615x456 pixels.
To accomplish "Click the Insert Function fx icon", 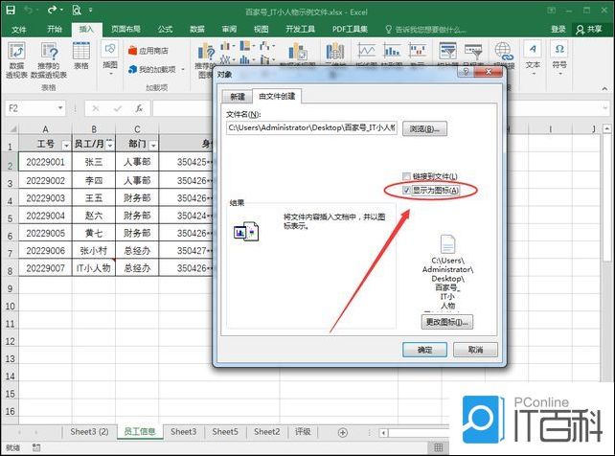I will [139, 108].
